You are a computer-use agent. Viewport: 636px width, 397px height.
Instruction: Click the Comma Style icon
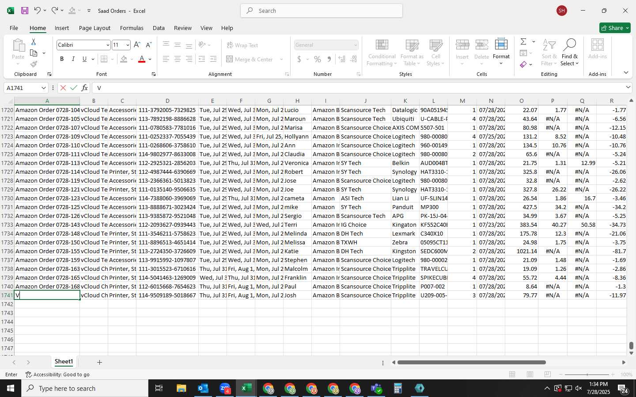click(329, 59)
